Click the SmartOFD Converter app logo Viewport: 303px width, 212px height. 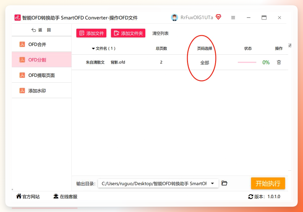pyautogui.click(x=18, y=18)
